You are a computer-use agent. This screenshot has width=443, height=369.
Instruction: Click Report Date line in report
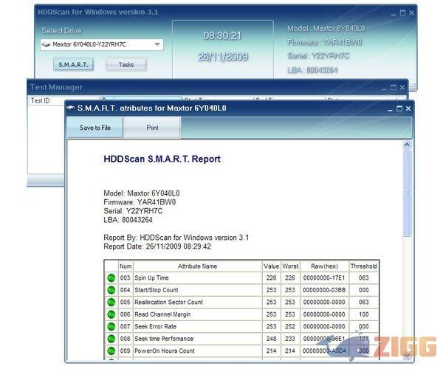pyautogui.click(x=157, y=246)
